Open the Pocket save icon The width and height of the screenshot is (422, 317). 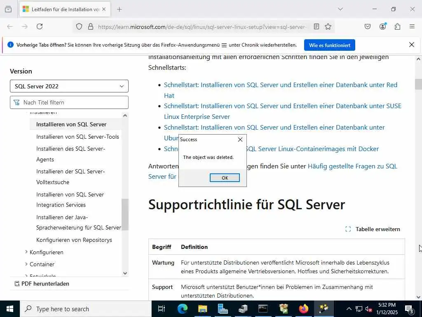coord(367,26)
